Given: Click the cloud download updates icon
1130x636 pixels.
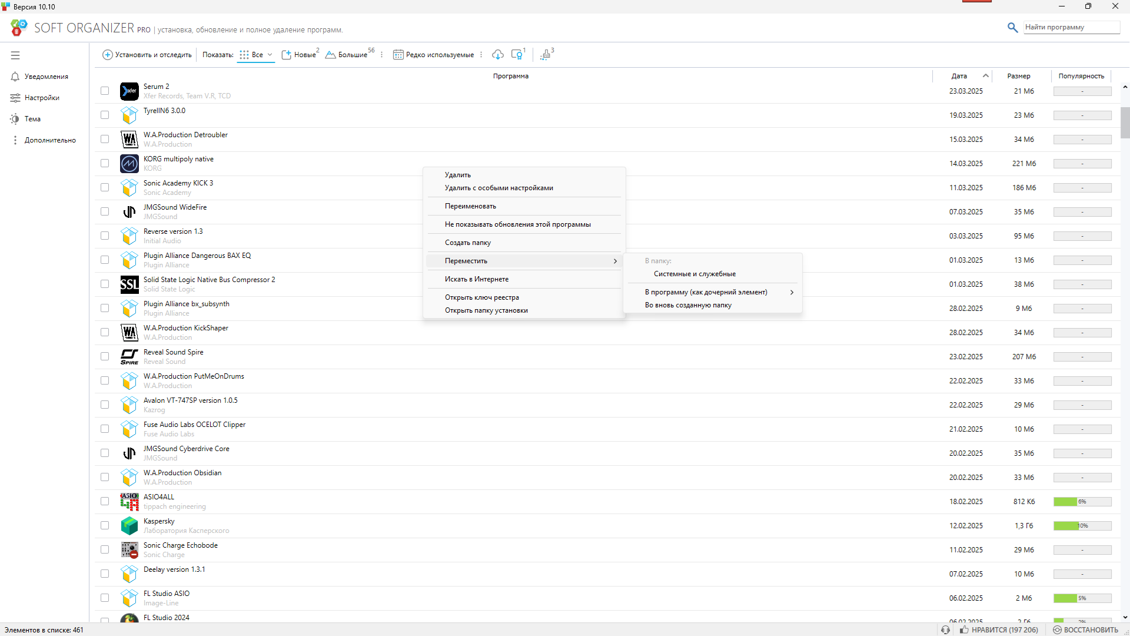Looking at the screenshot, I should coord(498,55).
